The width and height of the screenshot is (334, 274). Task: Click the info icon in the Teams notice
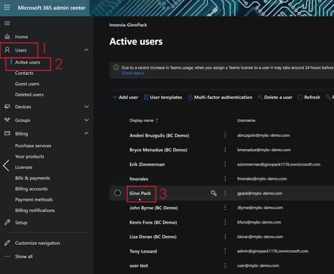[x=116, y=67]
